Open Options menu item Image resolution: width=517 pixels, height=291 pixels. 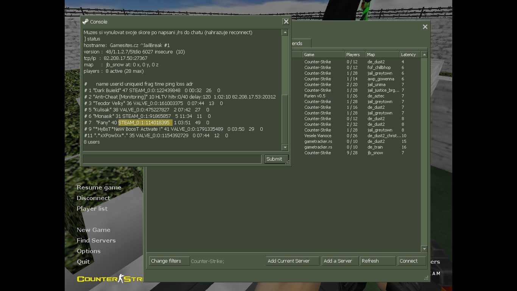pos(89,251)
